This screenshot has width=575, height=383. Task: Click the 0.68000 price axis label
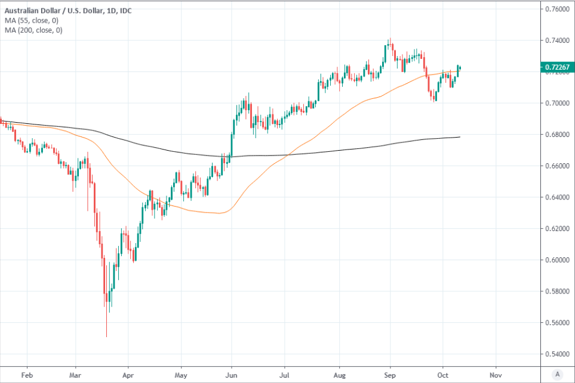coord(556,135)
